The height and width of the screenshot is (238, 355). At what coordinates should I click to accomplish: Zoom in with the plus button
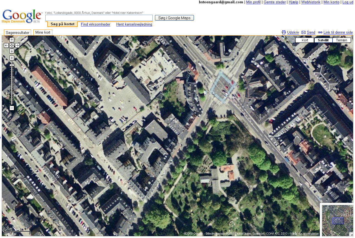12,58
